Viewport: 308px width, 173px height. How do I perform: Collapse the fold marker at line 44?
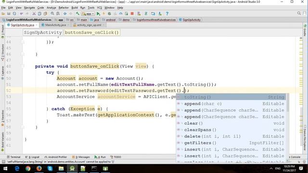[x=23, y=42]
